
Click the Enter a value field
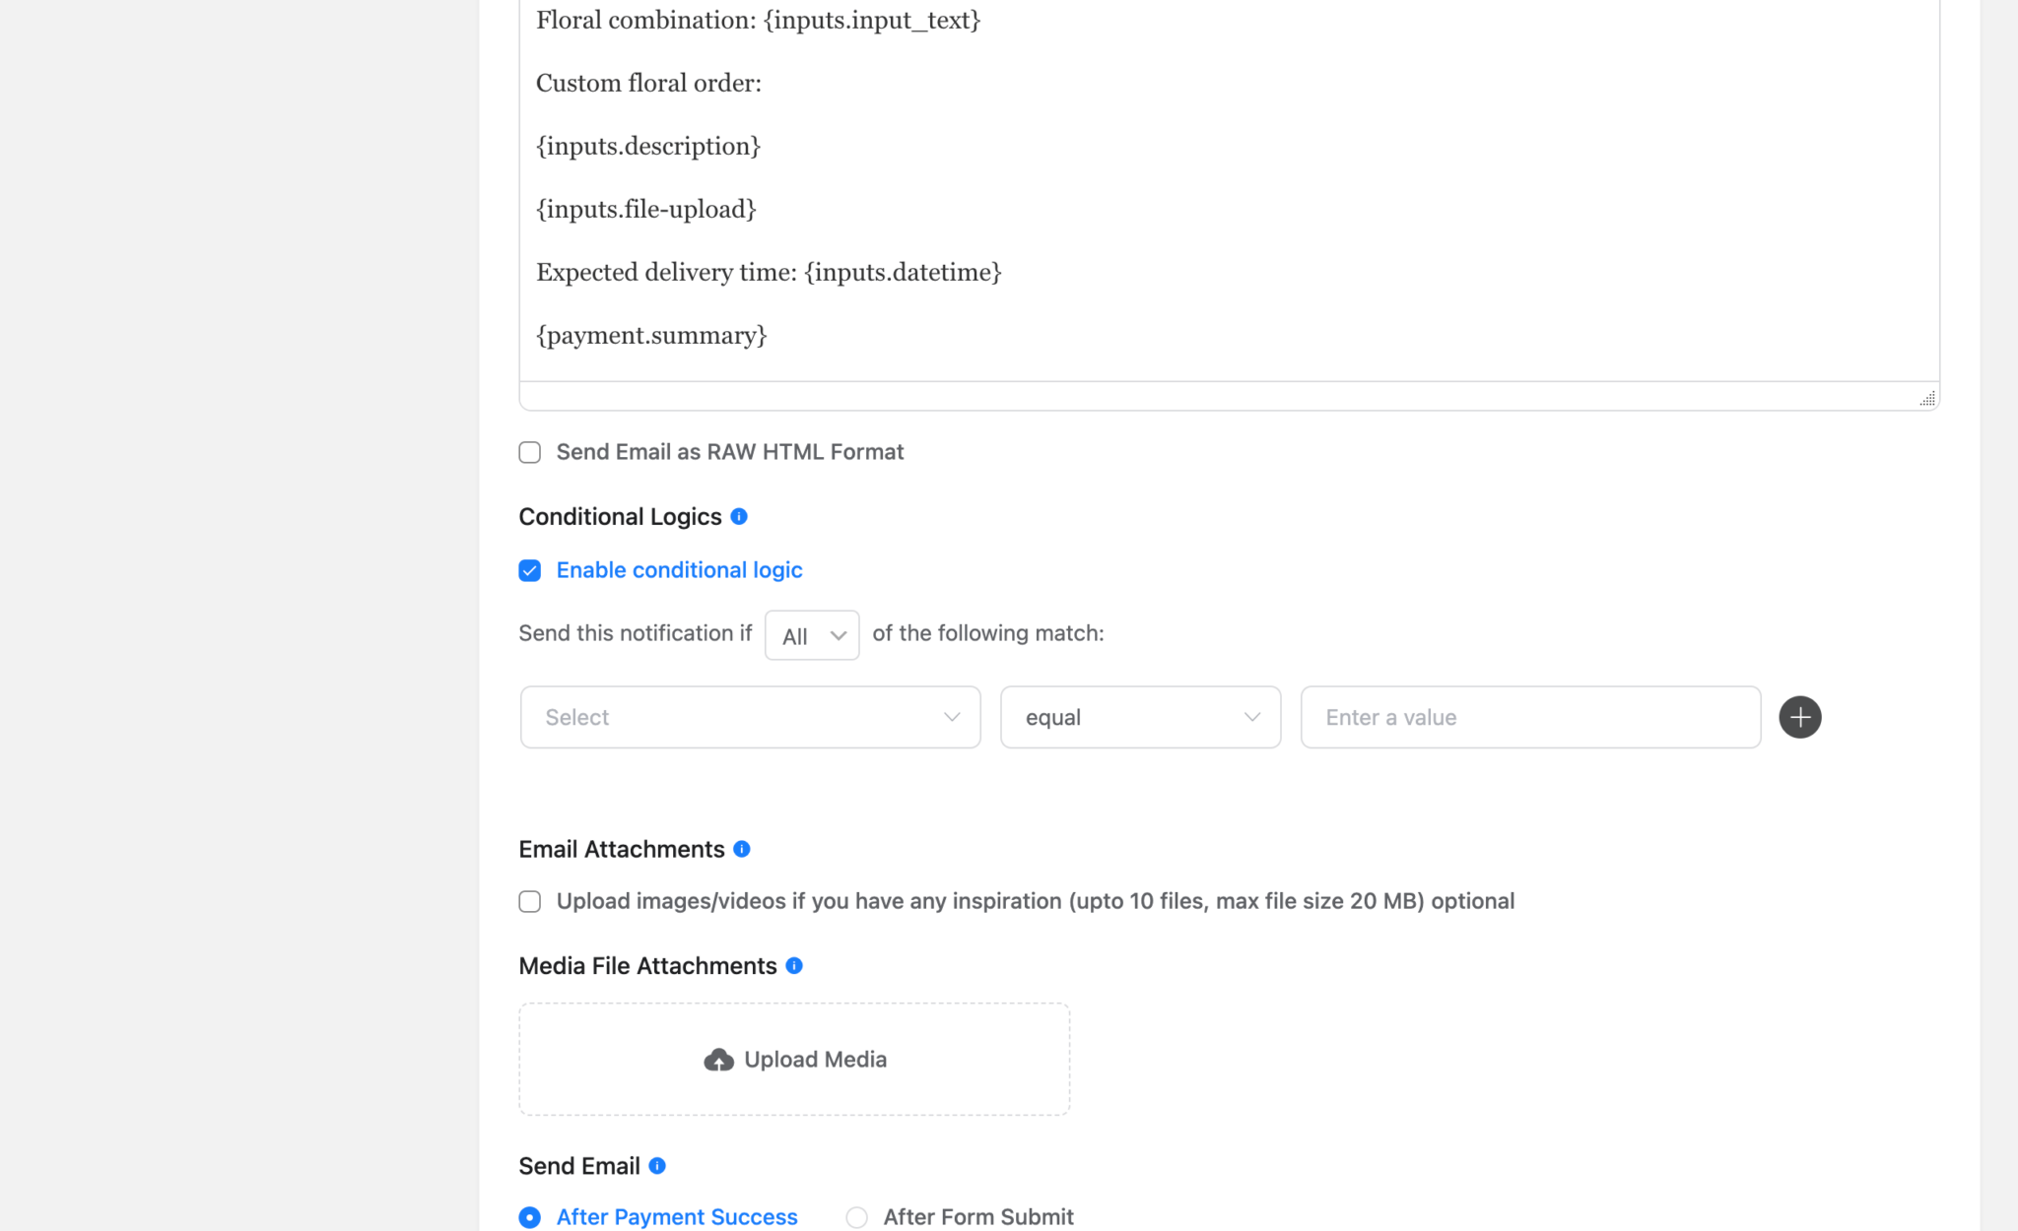1530,717
